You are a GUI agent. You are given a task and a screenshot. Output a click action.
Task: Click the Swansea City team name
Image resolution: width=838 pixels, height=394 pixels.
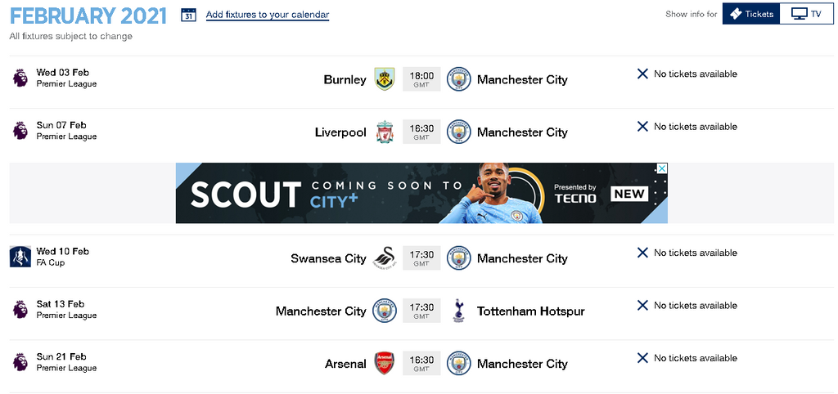(328, 258)
